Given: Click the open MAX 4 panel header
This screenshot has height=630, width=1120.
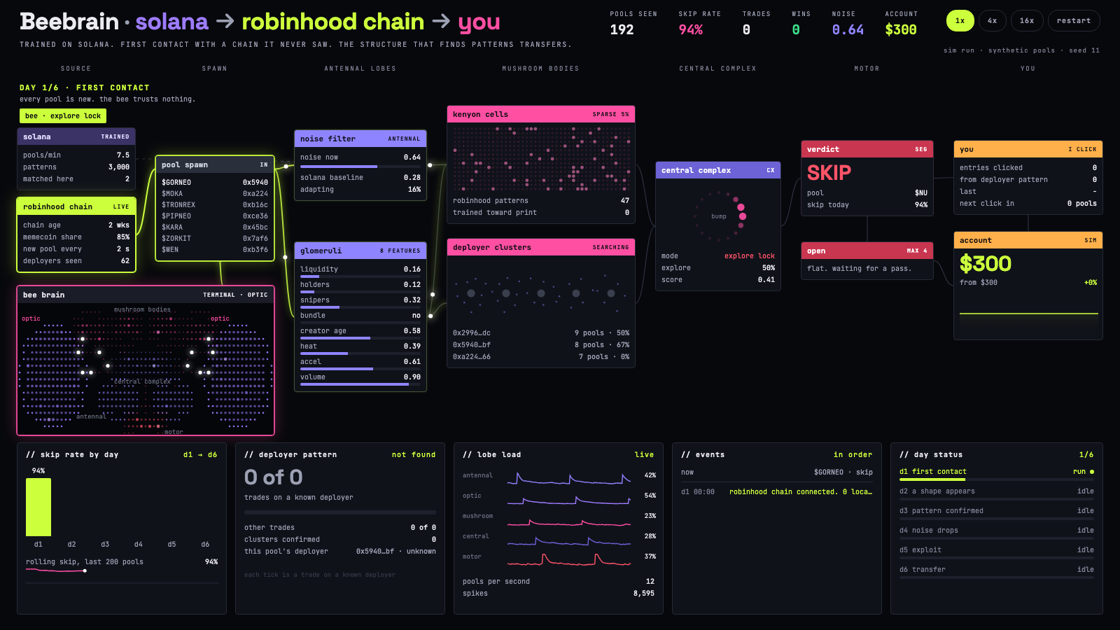Looking at the screenshot, I should 867,251.
